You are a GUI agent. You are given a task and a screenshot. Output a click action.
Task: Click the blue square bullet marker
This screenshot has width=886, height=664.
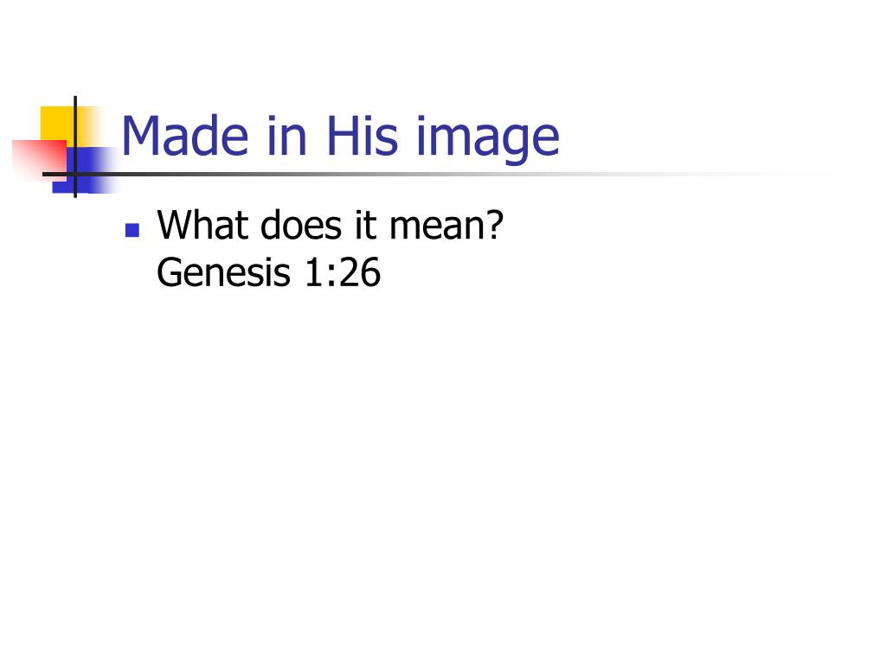(x=132, y=230)
